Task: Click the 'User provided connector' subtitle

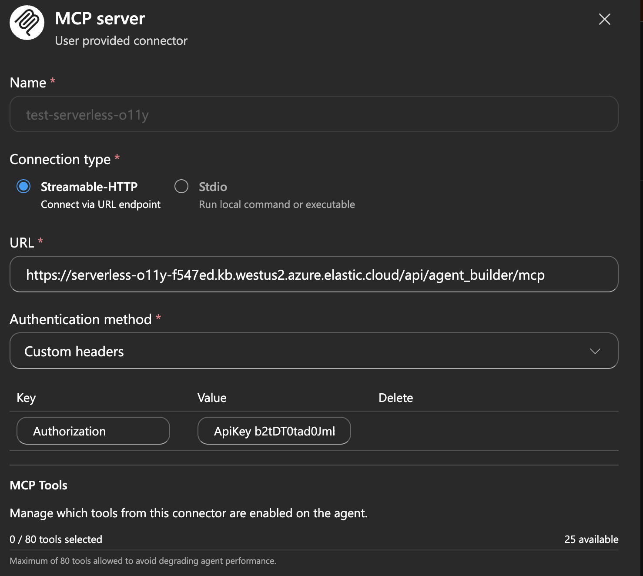Action: tap(121, 41)
